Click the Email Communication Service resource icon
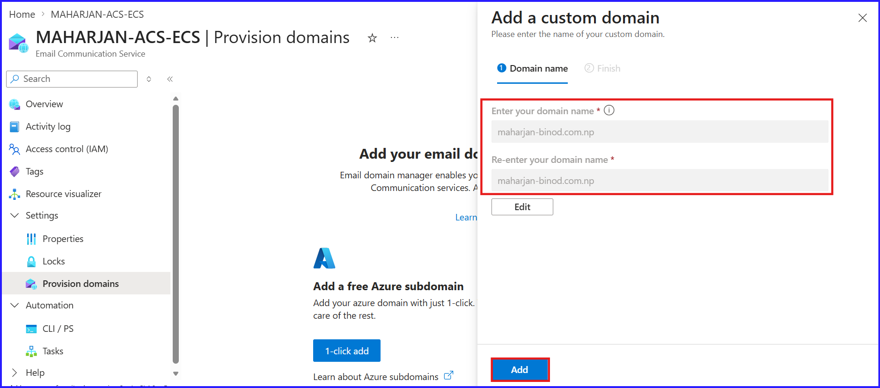The width and height of the screenshot is (880, 388). pyautogui.click(x=19, y=43)
